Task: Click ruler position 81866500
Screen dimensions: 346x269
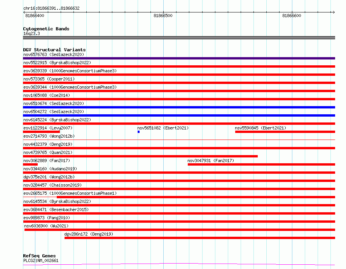Action: (x=163, y=16)
